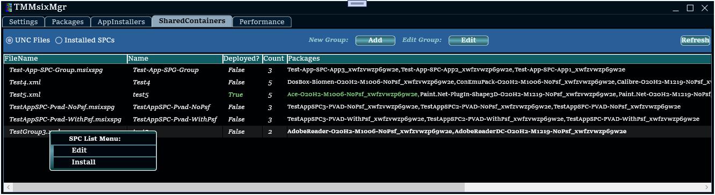Click the Edit button for Edit Group
The width and height of the screenshot is (715, 195).
click(468, 40)
